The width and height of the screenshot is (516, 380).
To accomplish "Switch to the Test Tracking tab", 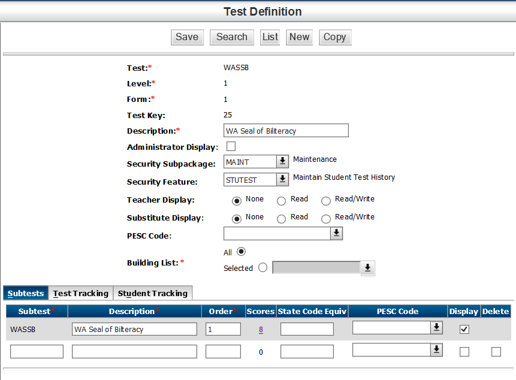I will pos(81,293).
